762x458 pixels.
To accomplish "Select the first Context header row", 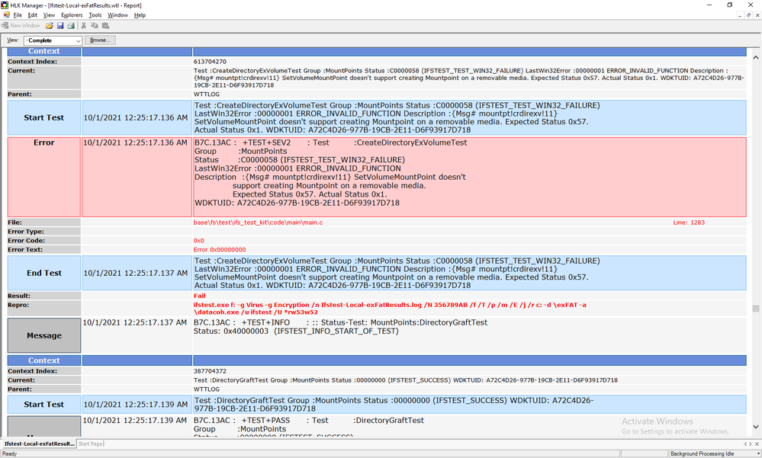I will click(x=377, y=52).
